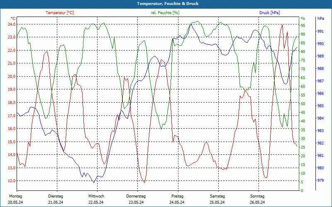
Task: Click the '95' humidity axis value
Action: click(x=303, y=26)
